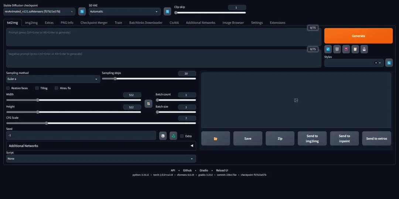Open the Batchlinks Downloader tab
This screenshot has width=399, height=199.
point(146,23)
